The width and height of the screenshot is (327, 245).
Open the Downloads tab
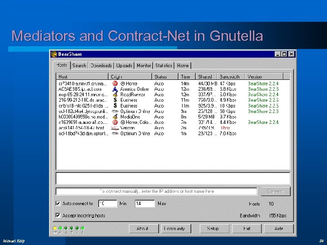click(101, 66)
